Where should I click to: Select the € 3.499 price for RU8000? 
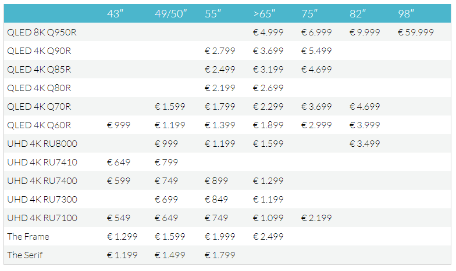tap(364, 144)
